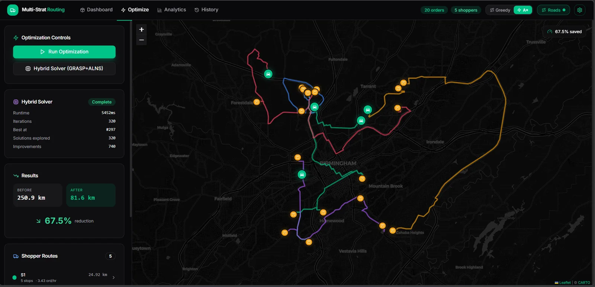Open the Analytics tab
Image resolution: width=595 pixels, height=287 pixels.
pos(172,10)
